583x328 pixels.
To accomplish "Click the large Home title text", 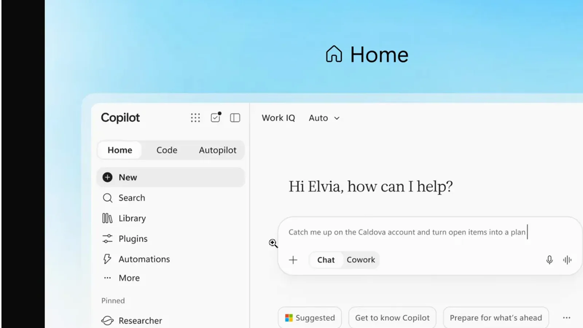I will pyautogui.click(x=379, y=55).
